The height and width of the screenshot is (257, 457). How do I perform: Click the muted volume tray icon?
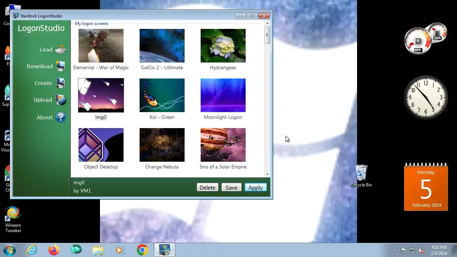click(421, 250)
